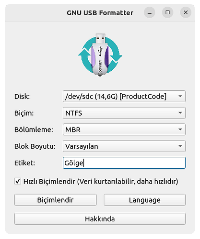The width and height of the screenshot is (200, 239).
Task: Open the Biçim dropdown showing NTFS
Action: pyautogui.click(x=124, y=113)
